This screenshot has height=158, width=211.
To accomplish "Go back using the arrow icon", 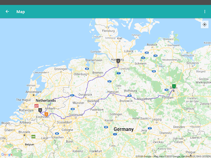I will (7, 12).
